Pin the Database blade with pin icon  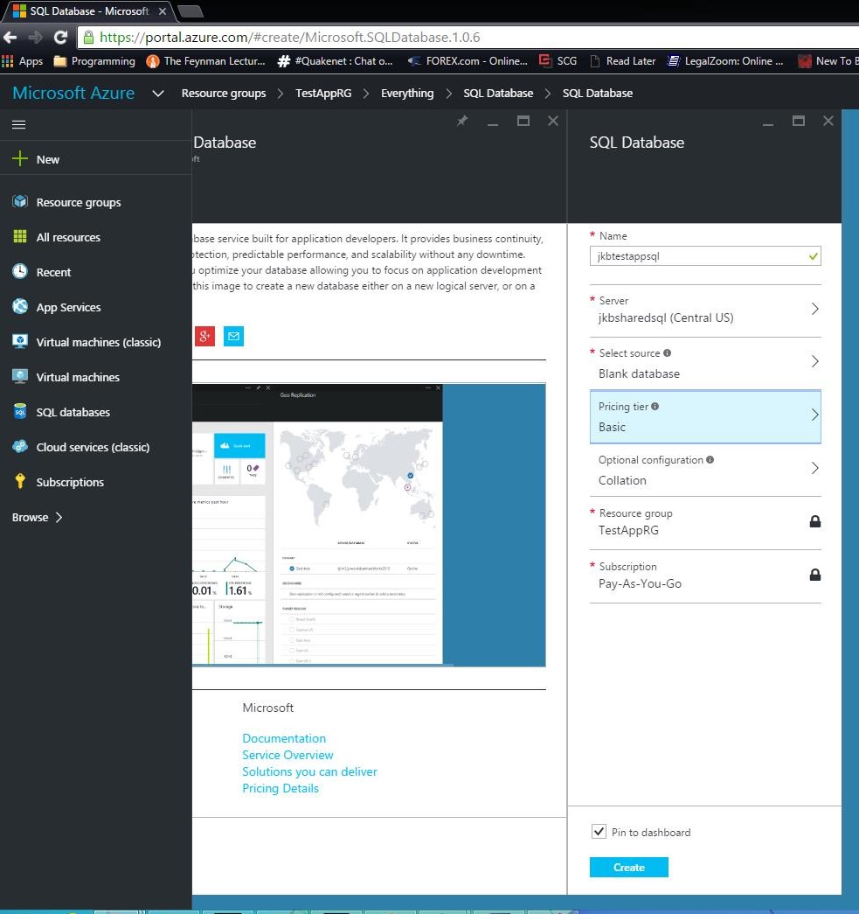point(461,121)
